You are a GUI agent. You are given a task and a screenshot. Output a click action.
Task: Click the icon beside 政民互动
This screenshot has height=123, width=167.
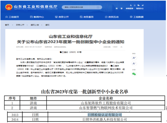[106, 17]
